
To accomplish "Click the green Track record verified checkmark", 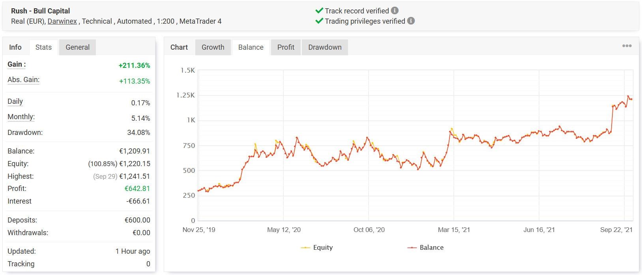I will [x=319, y=11].
